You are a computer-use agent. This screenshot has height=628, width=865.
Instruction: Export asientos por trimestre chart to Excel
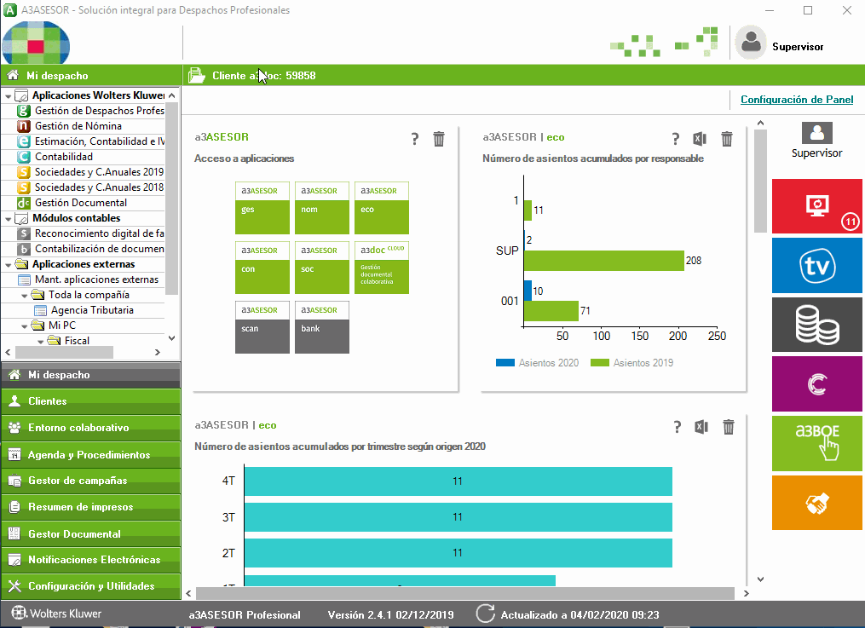click(x=701, y=427)
